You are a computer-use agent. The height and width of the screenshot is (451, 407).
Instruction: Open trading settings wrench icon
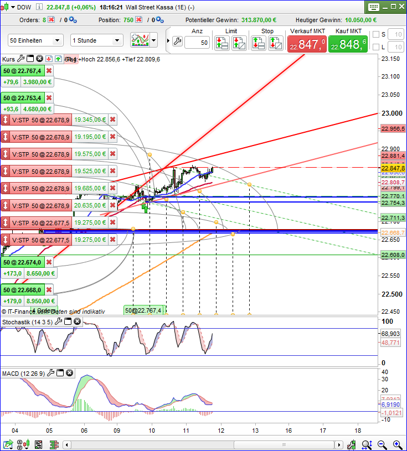pyautogui.click(x=178, y=42)
